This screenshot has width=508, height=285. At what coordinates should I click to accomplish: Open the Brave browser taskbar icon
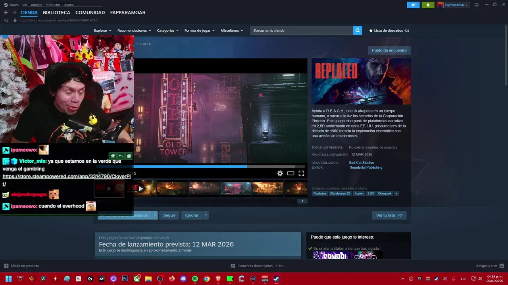point(218,279)
